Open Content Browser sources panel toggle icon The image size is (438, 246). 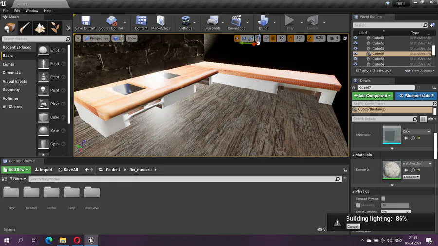(x=4, y=179)
